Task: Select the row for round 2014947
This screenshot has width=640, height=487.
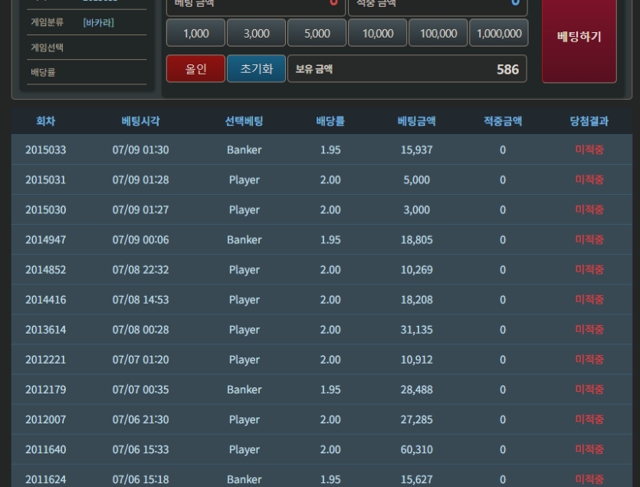Action: click(322, 239)
